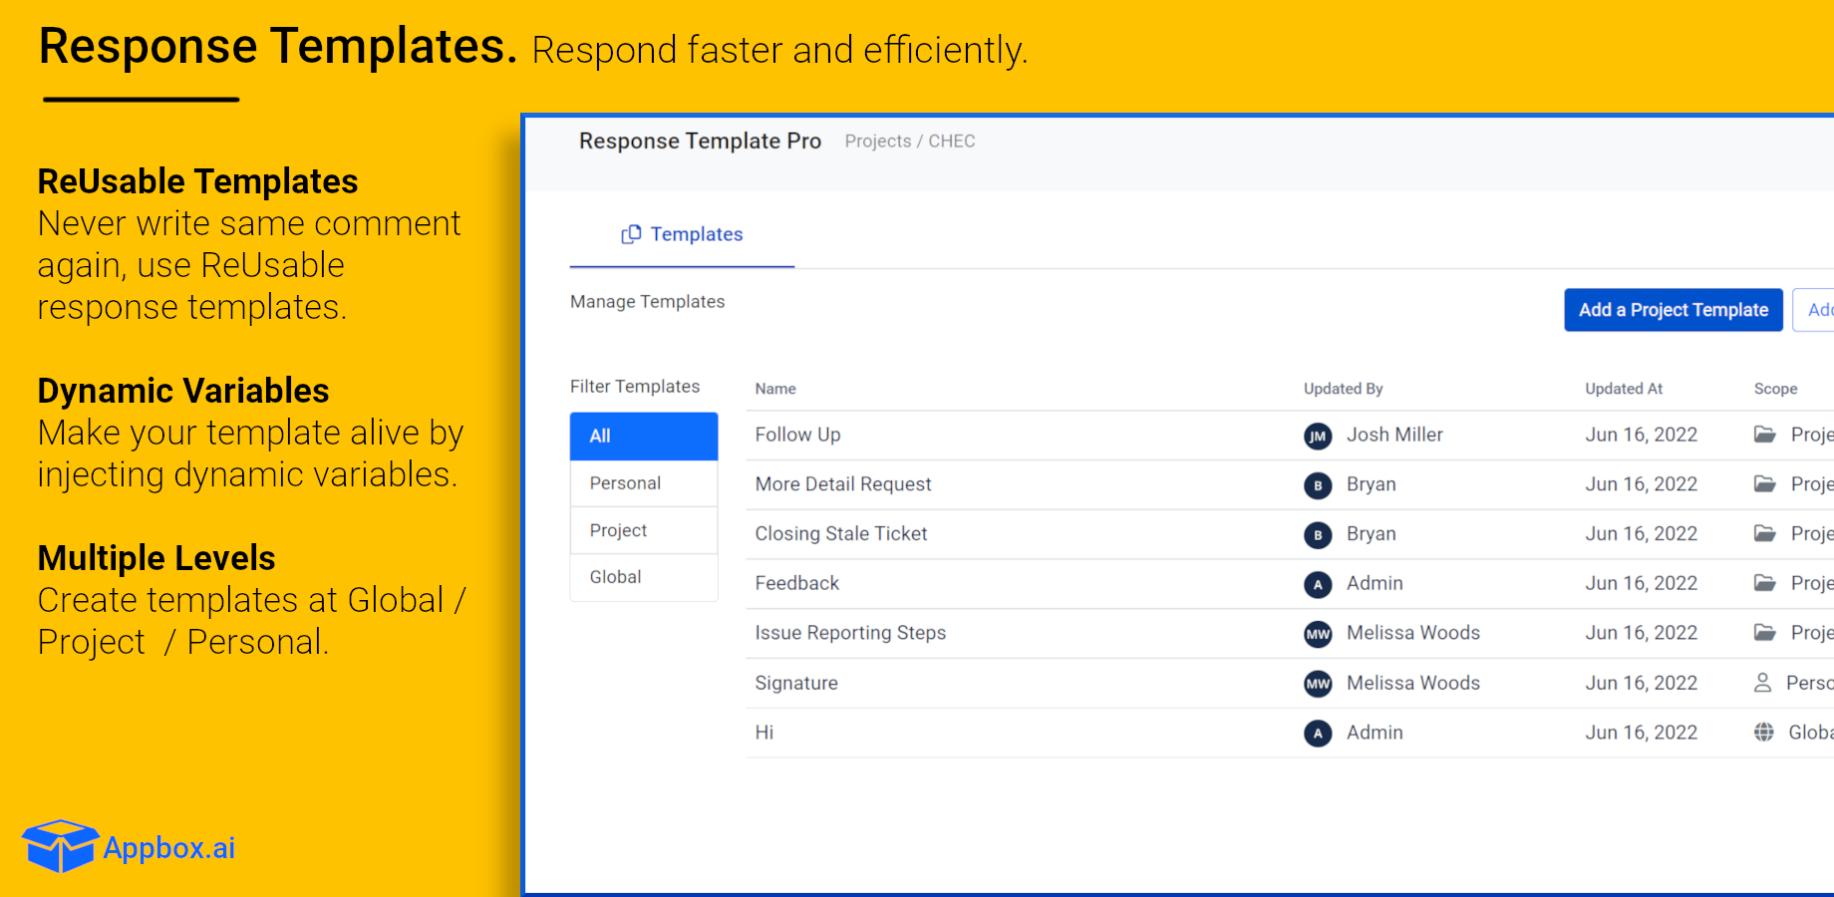Screen dimensions: 1834x897
Task: Open the Signature template
Action: point(796,683)
